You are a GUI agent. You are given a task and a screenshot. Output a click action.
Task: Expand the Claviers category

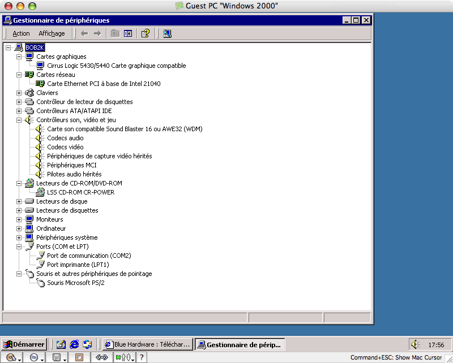tap(19, 93)
